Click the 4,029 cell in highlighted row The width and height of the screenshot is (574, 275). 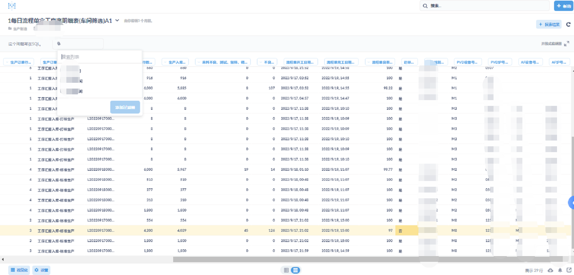181,230
